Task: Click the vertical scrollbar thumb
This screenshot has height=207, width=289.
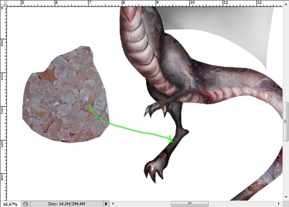Action: click(x=286, y=121)
